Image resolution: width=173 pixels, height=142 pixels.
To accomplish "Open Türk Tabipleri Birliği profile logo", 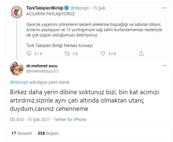I will point(17,14).
